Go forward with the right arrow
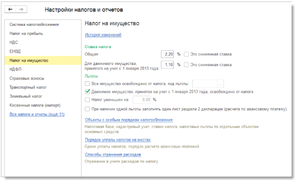295x180 pixels. point(21,9)
